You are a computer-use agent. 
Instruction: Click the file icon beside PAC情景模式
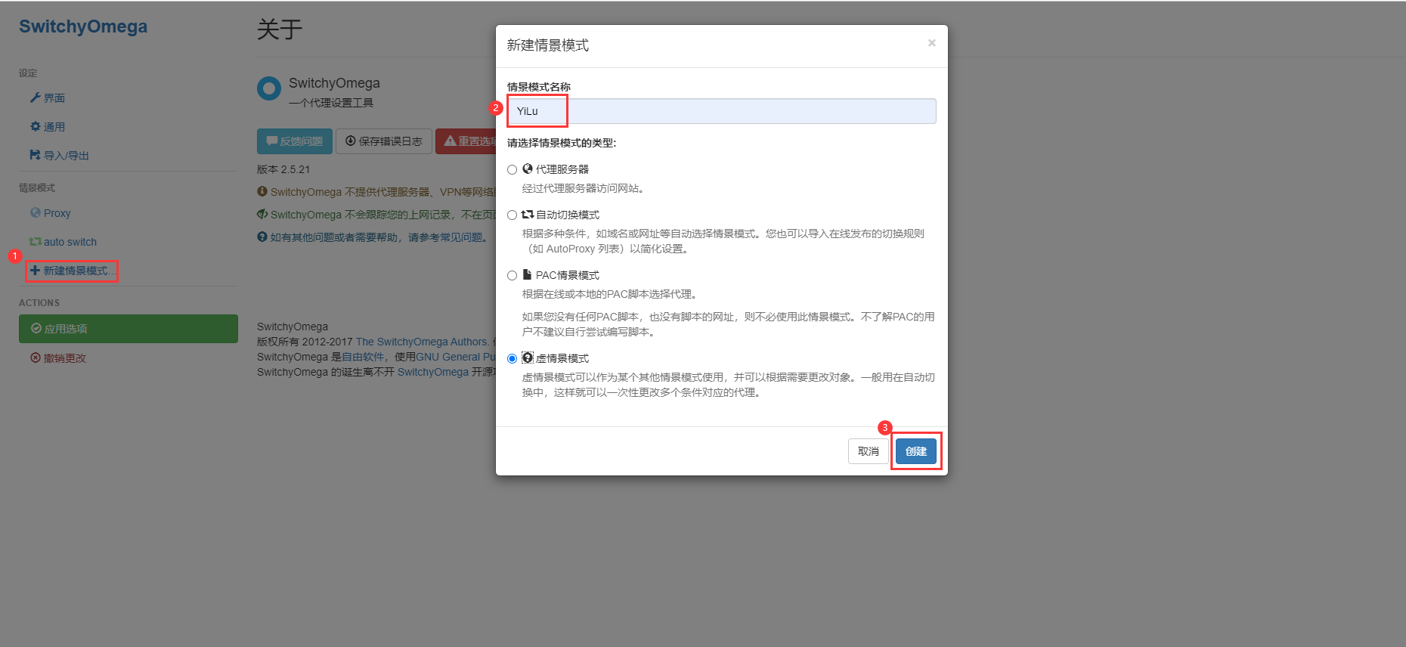coord(527,274)
